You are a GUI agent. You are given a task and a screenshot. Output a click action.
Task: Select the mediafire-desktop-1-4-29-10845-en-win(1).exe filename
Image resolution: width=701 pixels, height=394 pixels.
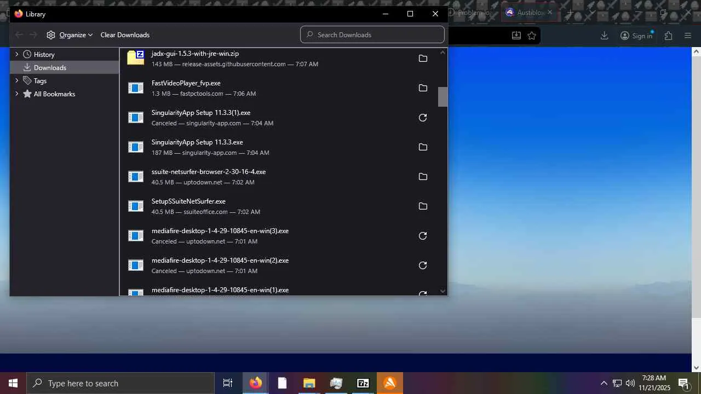tap(220, 290)
